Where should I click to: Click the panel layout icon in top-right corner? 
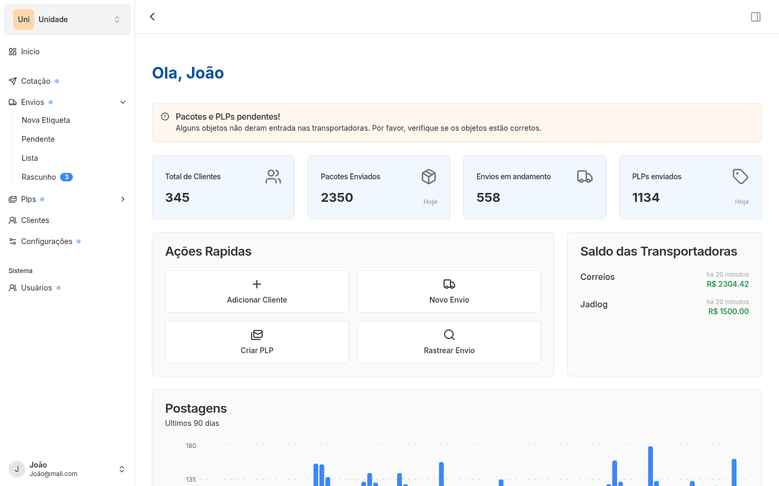click(755, 16)
